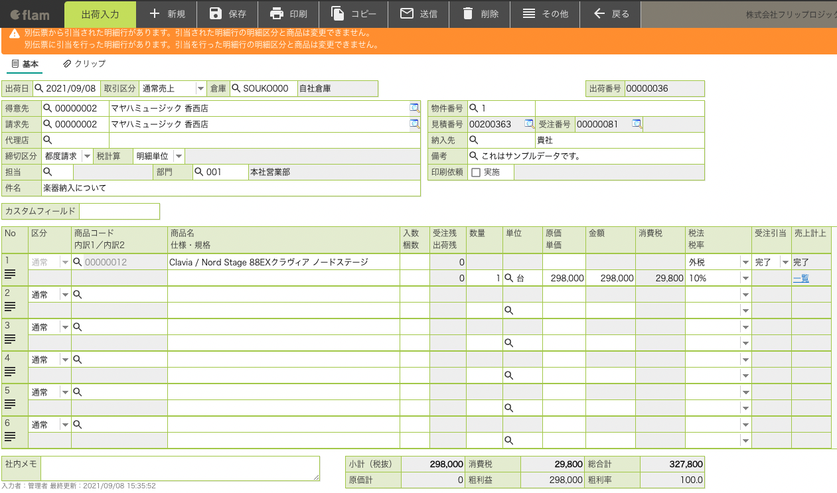Click the 削除 trash icon
This screenshot has width=837, height=493.
click(x=468, y=14)
